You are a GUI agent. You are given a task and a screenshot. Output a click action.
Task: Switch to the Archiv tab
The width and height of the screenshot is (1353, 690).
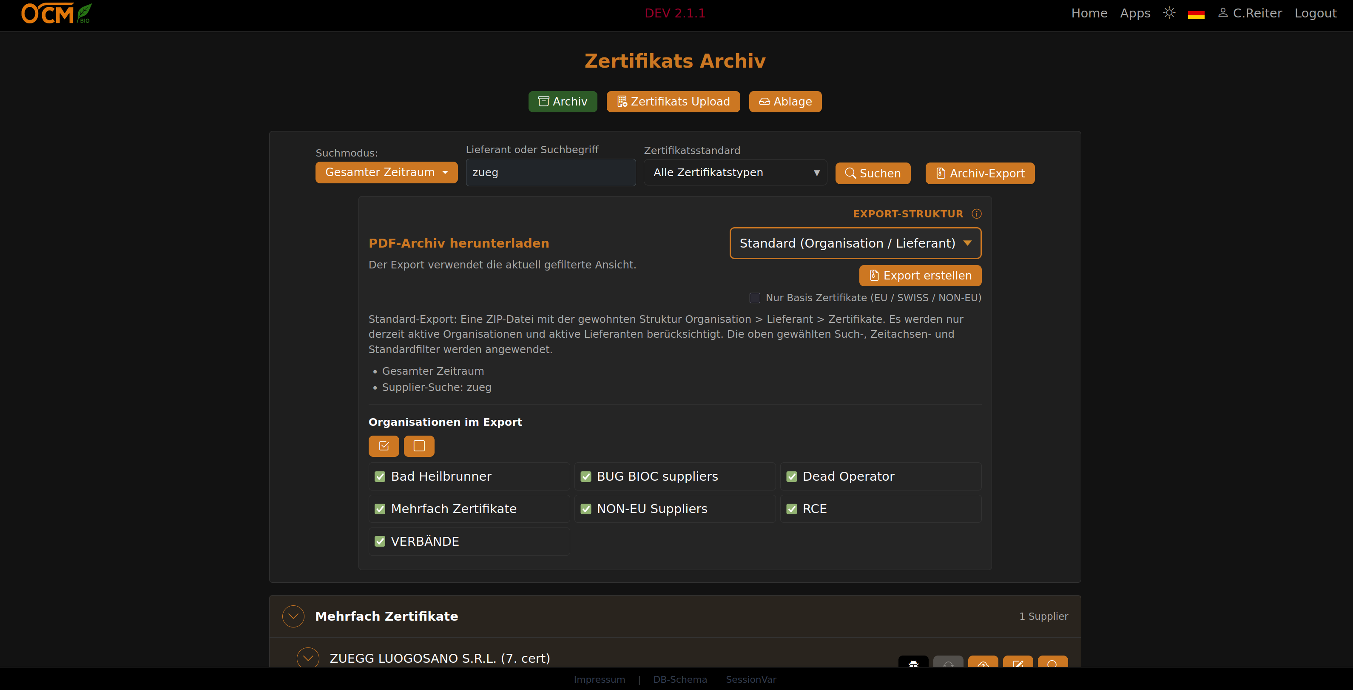563,101
